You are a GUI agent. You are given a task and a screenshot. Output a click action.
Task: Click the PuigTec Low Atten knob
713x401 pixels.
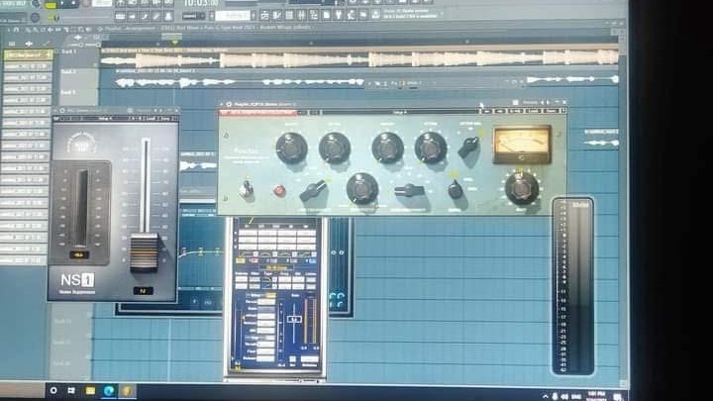coord(335,148)
